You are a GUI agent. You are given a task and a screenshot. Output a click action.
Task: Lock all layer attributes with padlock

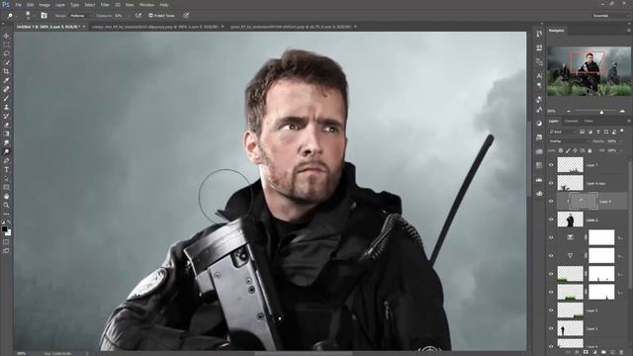click(589, 150)
